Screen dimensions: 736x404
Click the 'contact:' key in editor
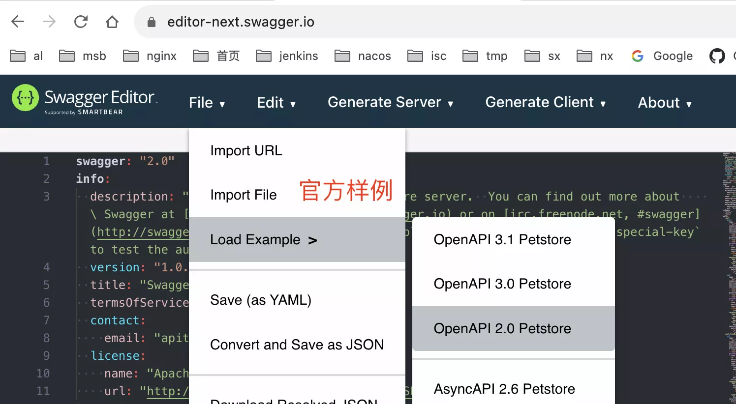pyautogui.click(x=118, y=320)
